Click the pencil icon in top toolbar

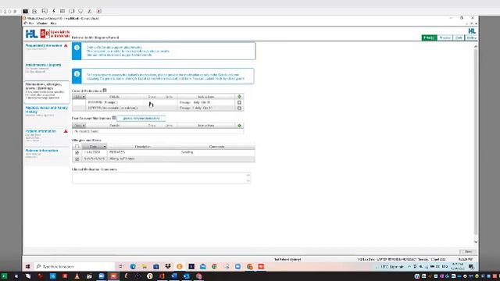tap(90, 11)
